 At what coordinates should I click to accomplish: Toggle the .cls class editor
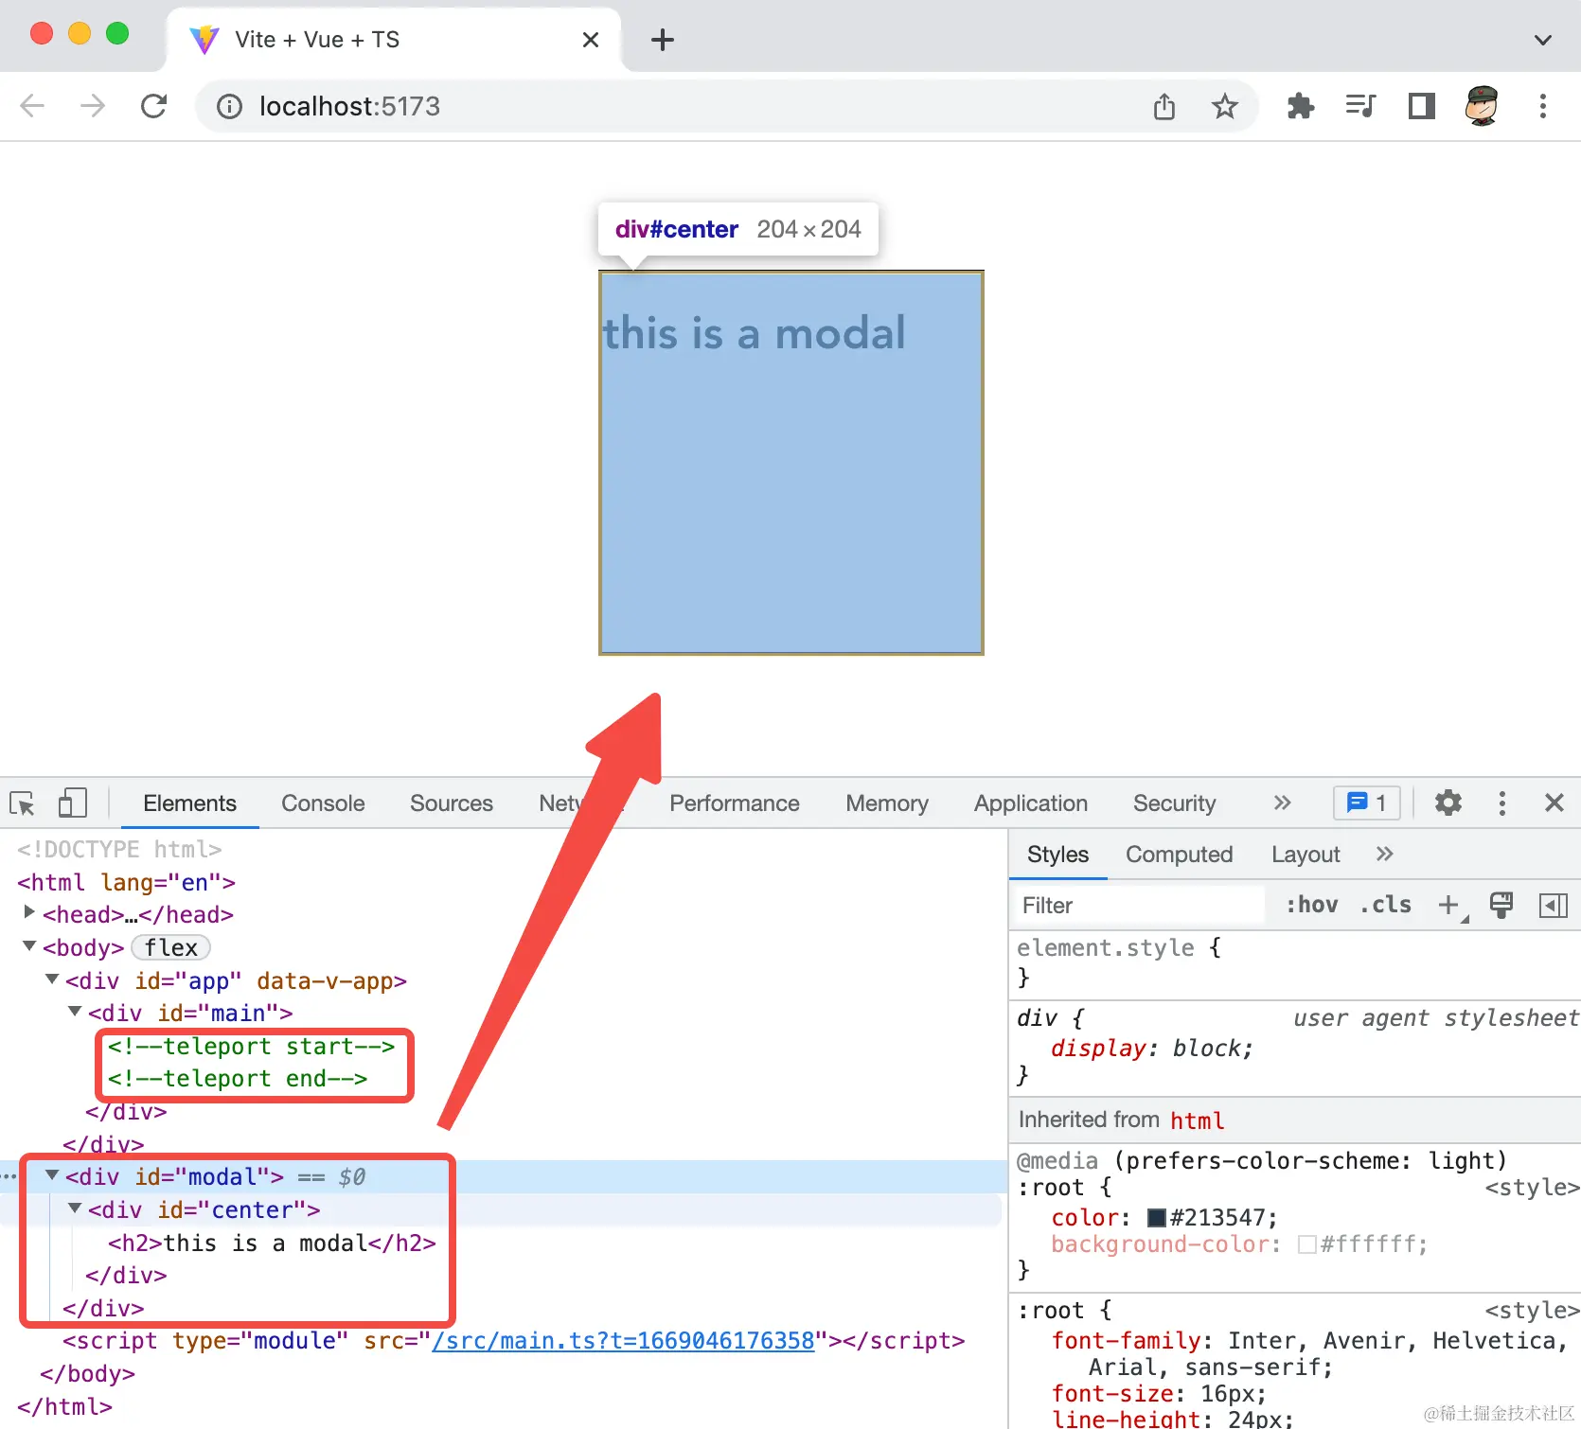(x=1385, y=905)
